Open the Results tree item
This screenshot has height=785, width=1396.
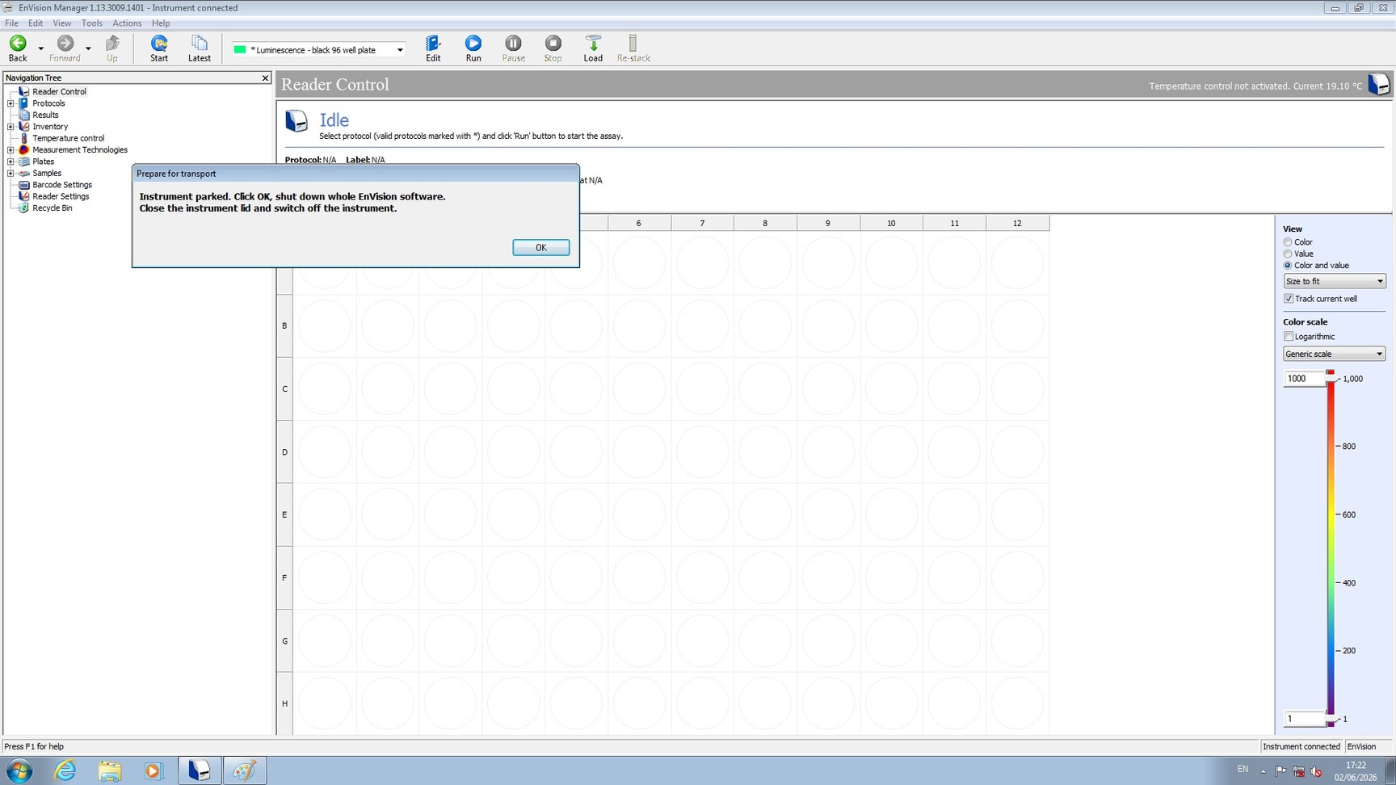pyautogui.click(x=45, y=115)
